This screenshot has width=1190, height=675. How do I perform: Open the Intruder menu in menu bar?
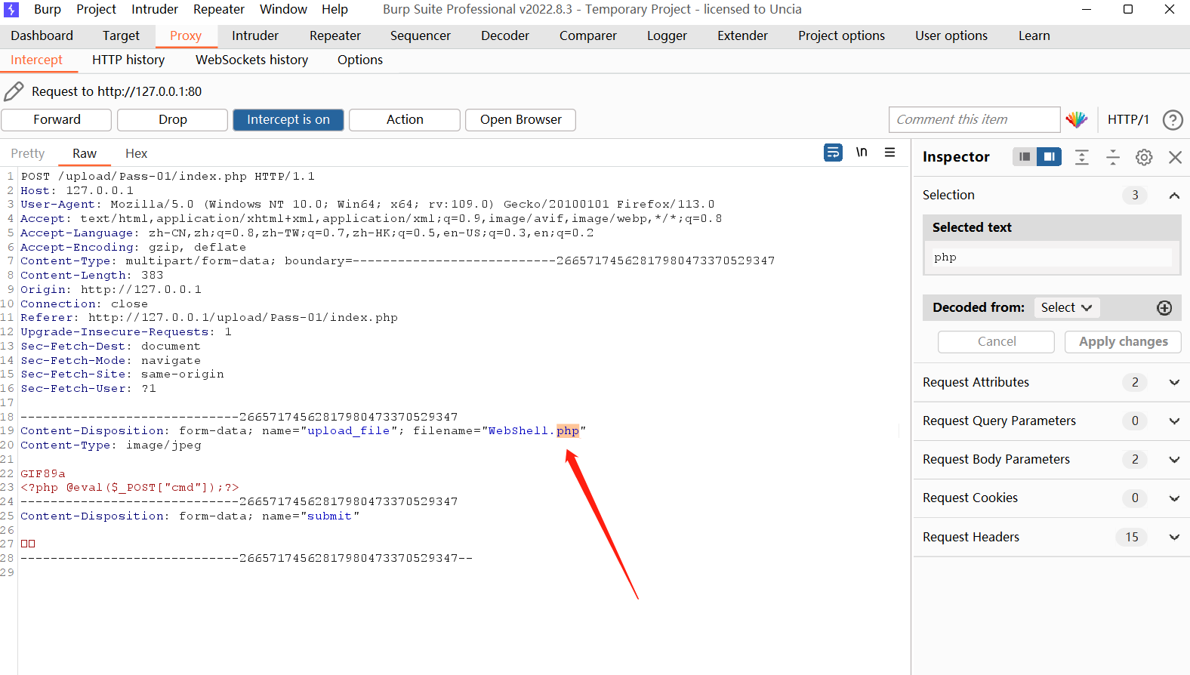(155, 9)
